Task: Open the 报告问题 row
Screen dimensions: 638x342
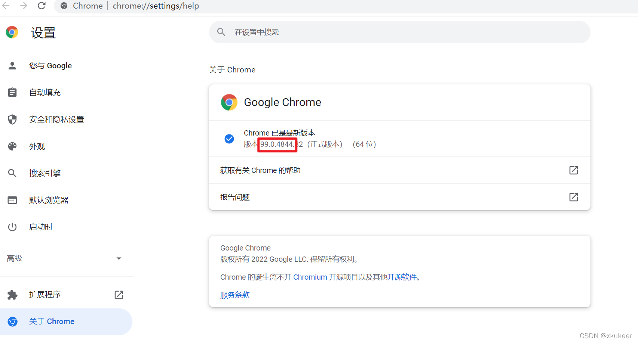Action: point(399,197)
